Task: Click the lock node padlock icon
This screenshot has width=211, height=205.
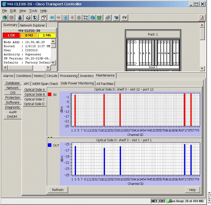Action: tap(20, 18)
